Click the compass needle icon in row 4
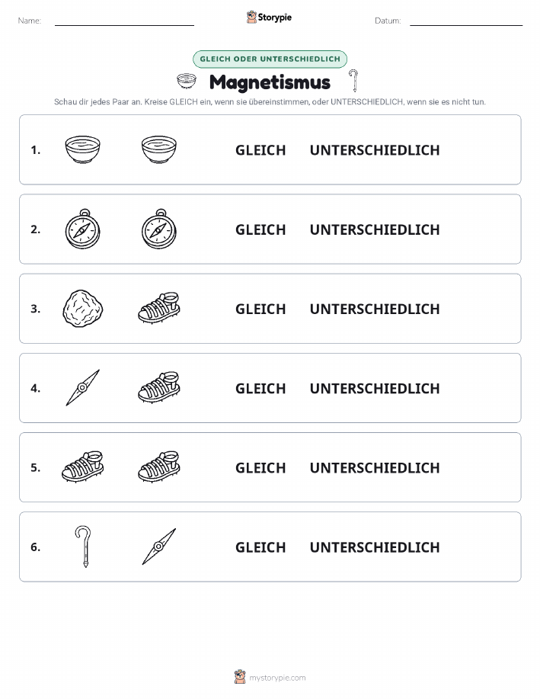 pyautogui.click(x=82, y=388)
